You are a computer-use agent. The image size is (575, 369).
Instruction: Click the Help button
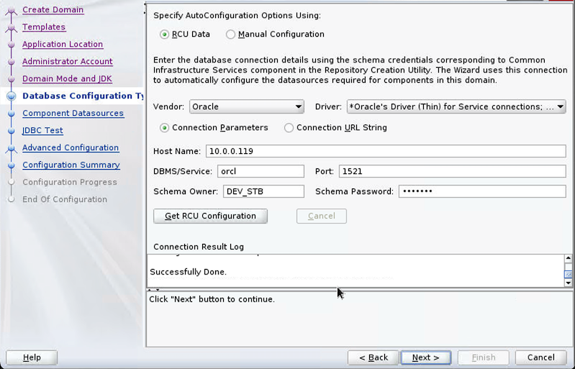coord(32,357)
